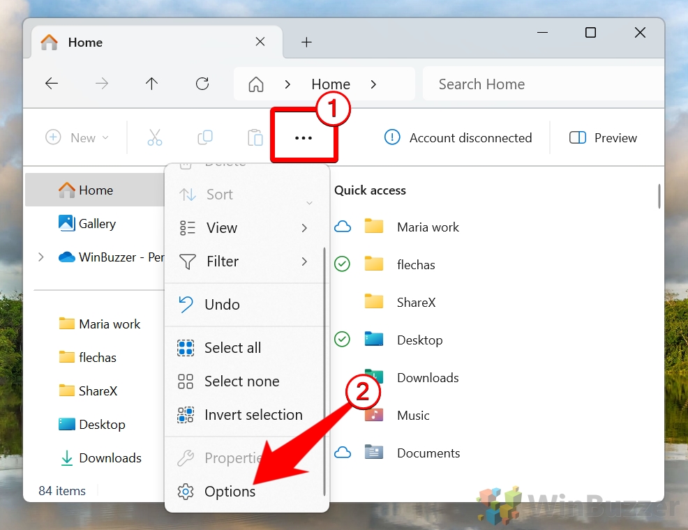Click the Account disconnected info icon
This screenshot has height=530, width=688.
(x=392, y=137)
